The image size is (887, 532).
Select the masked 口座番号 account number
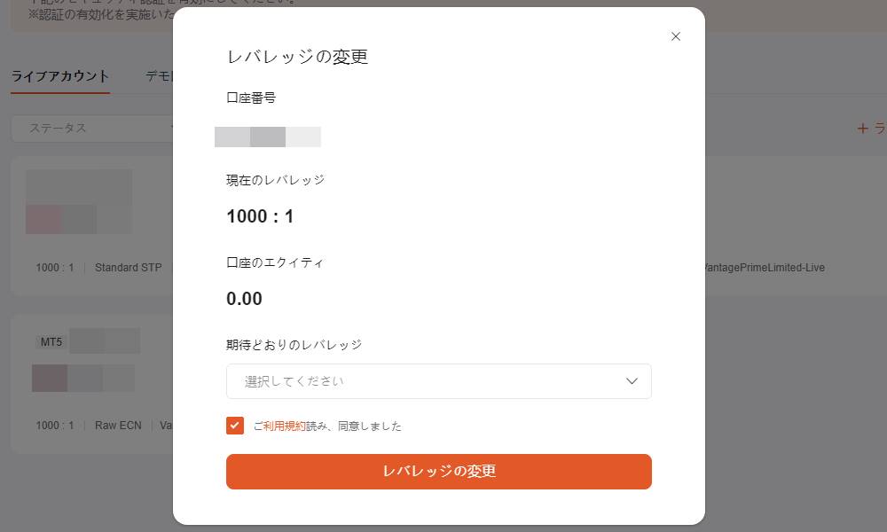point(268,136)
